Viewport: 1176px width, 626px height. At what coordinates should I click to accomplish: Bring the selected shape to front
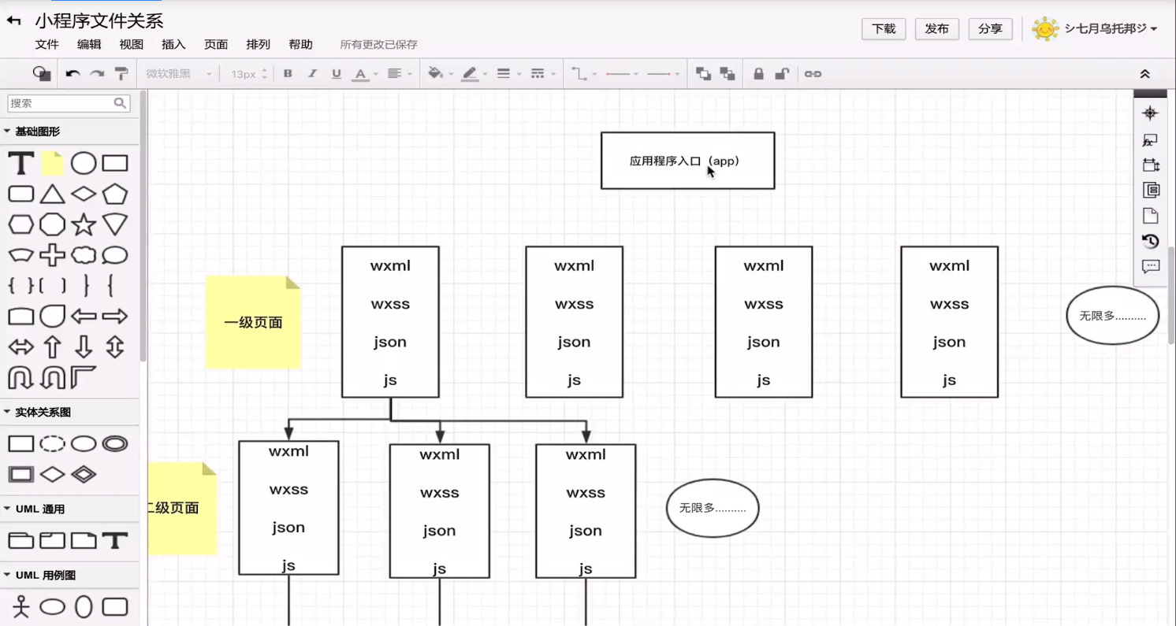pos(703,74)
